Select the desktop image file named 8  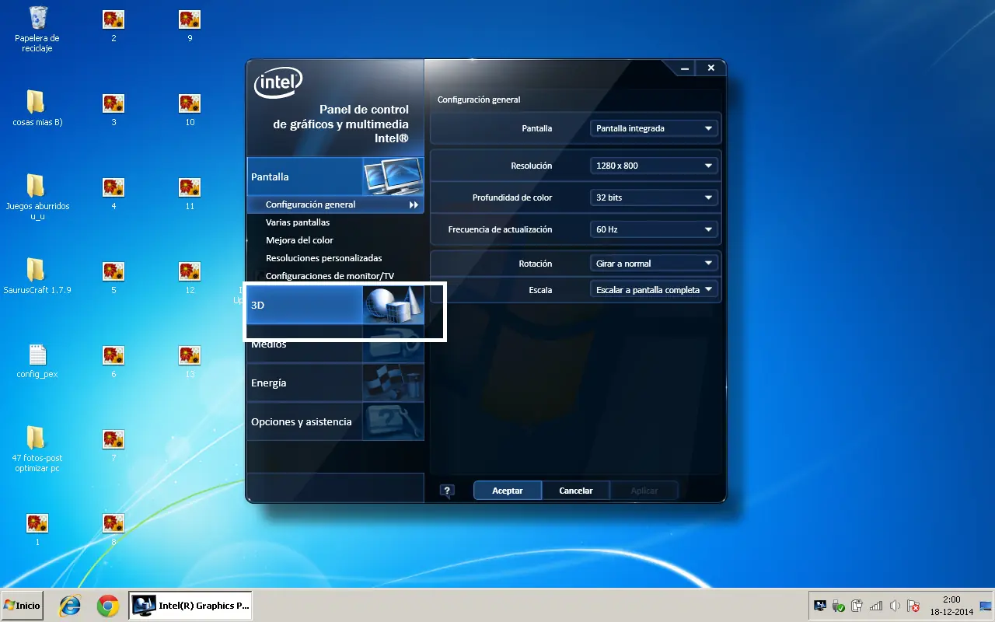[x=113, y=529]
